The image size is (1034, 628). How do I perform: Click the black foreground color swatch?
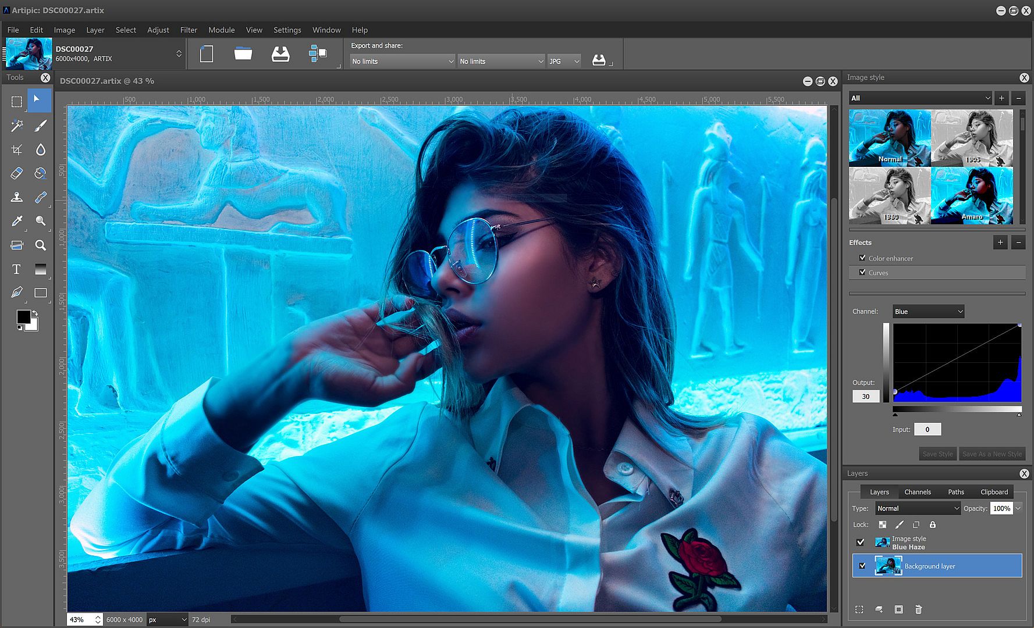pos(23,317)
